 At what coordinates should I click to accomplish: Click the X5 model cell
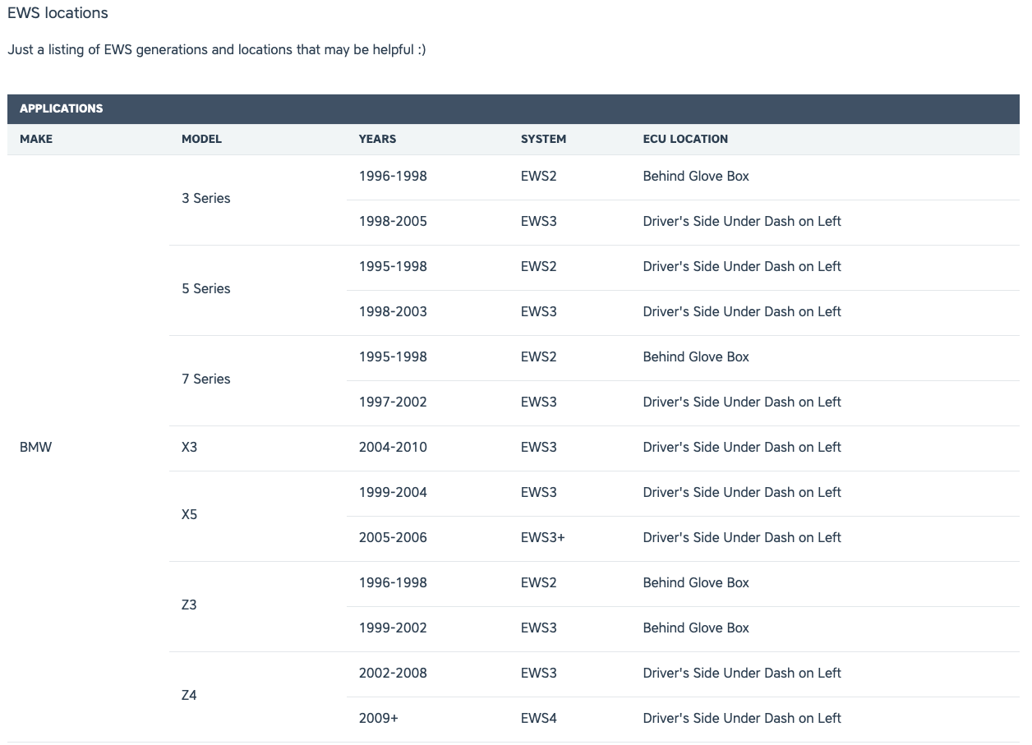(189, 515)
